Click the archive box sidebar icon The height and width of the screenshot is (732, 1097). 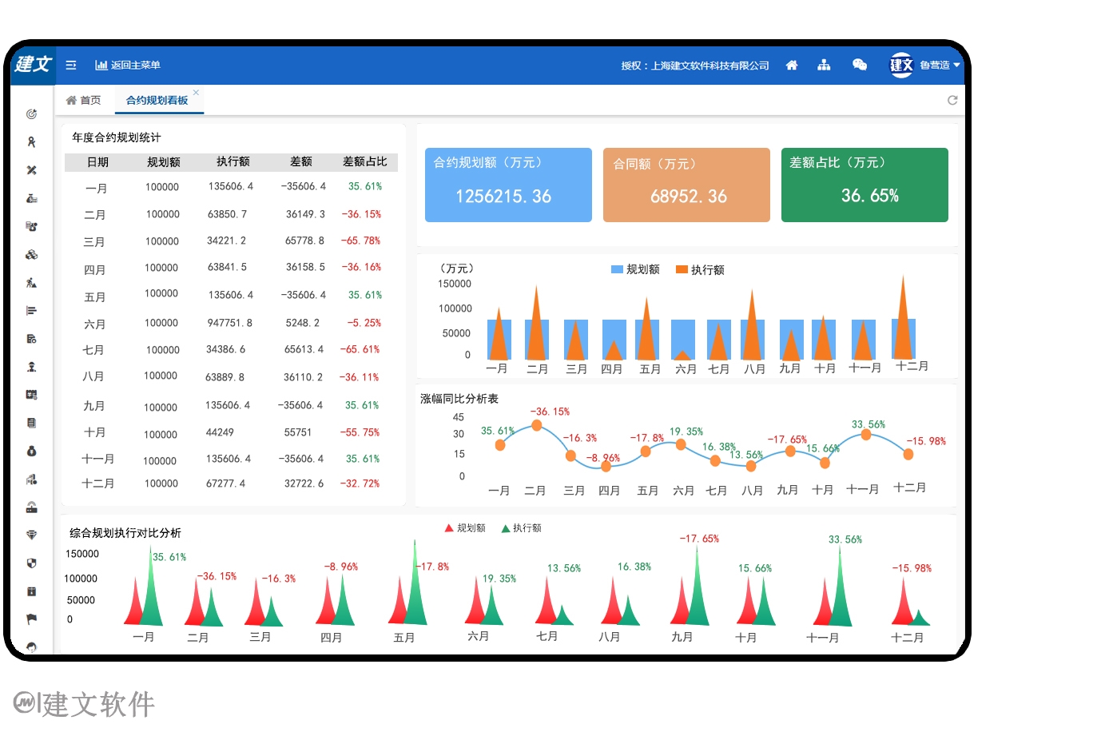tap(31, 591)
